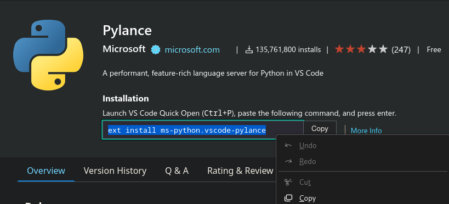The height and width of the screenshot is (204, 449).
Task: Choose Redo in the context menu
Action: (362, 162)
